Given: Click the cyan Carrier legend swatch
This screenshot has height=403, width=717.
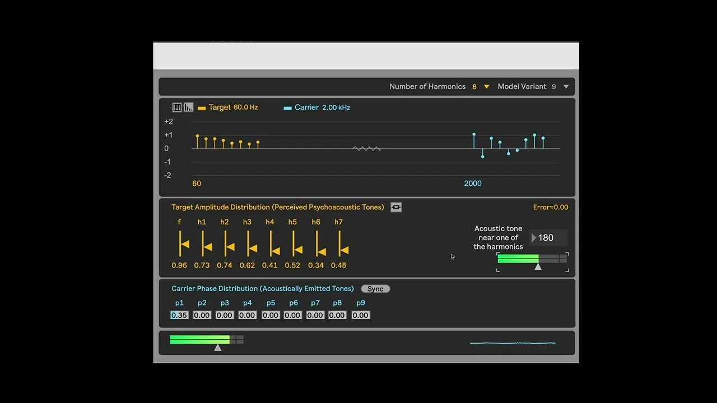Looking at the screenshot, I should click(x=288, y=108).
